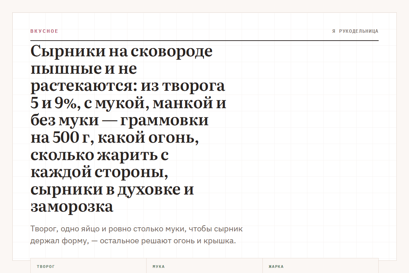The image size is (409, 273).
Task: Click the Я РУКОДЕЛЬНИЦА site name
Action: pyautogui.click(x=355, y=31)
